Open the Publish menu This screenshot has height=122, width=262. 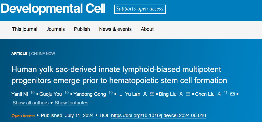[82, 29]
